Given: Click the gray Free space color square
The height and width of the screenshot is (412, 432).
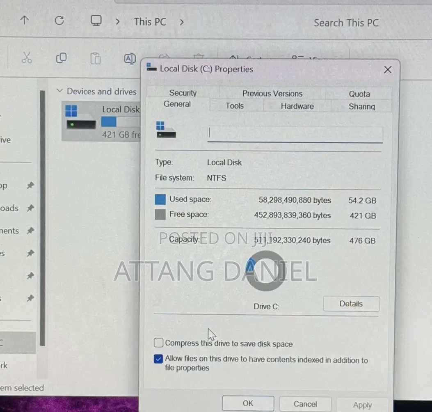Looking at the screenshot, I should click(x=160, y=214).
